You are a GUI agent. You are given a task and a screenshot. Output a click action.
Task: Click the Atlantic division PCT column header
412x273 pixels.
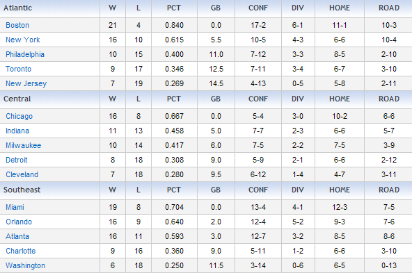(174, 8)
